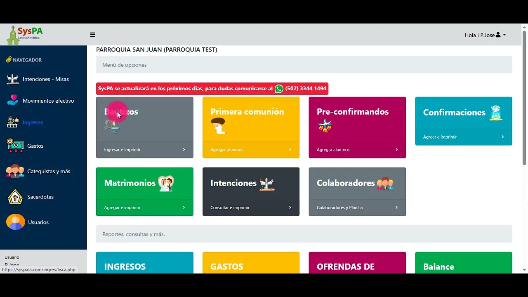
Task: Open Usuarios in the navigator
Action: 38,222
